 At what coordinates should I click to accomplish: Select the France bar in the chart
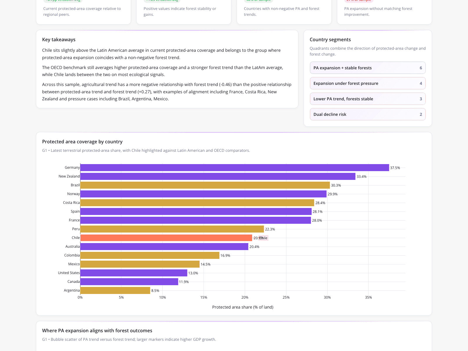pyautogui.click(x=196, y=220)
